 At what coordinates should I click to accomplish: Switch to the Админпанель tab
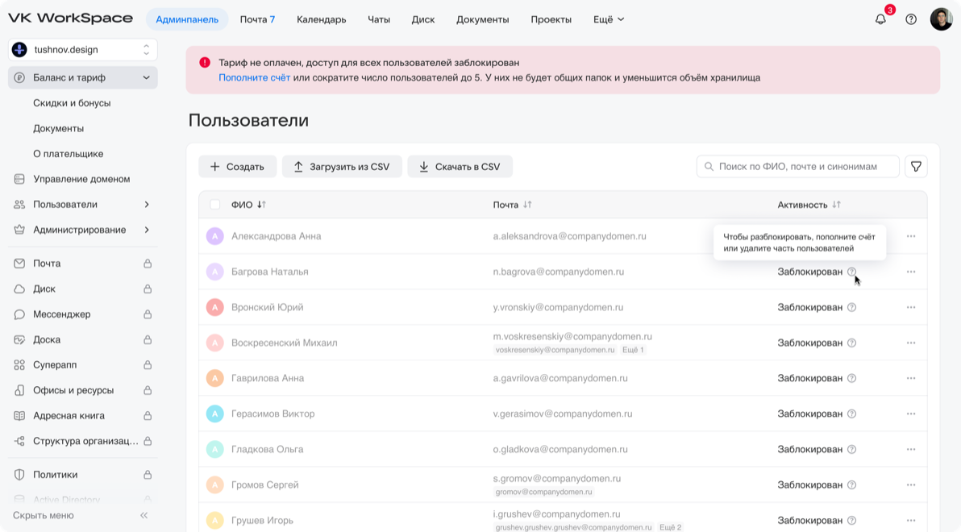pyautogui.click(x=187, y=19)
